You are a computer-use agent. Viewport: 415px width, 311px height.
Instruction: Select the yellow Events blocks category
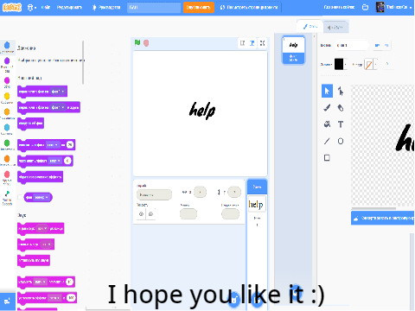(x=7, y=98)
